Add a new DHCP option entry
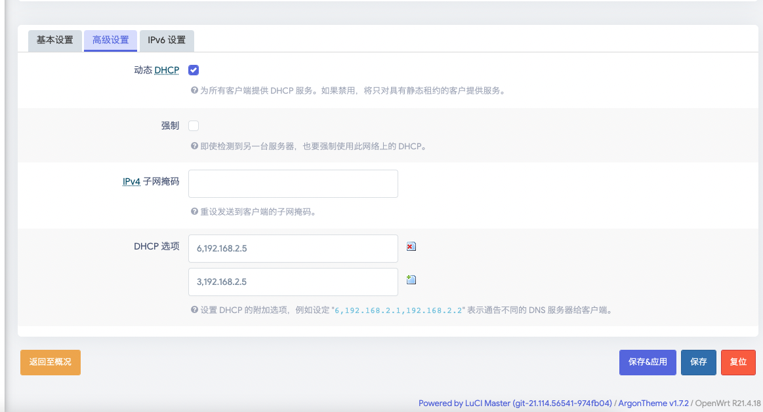Screen dimensions: 763x412 (x=411, y=280)
